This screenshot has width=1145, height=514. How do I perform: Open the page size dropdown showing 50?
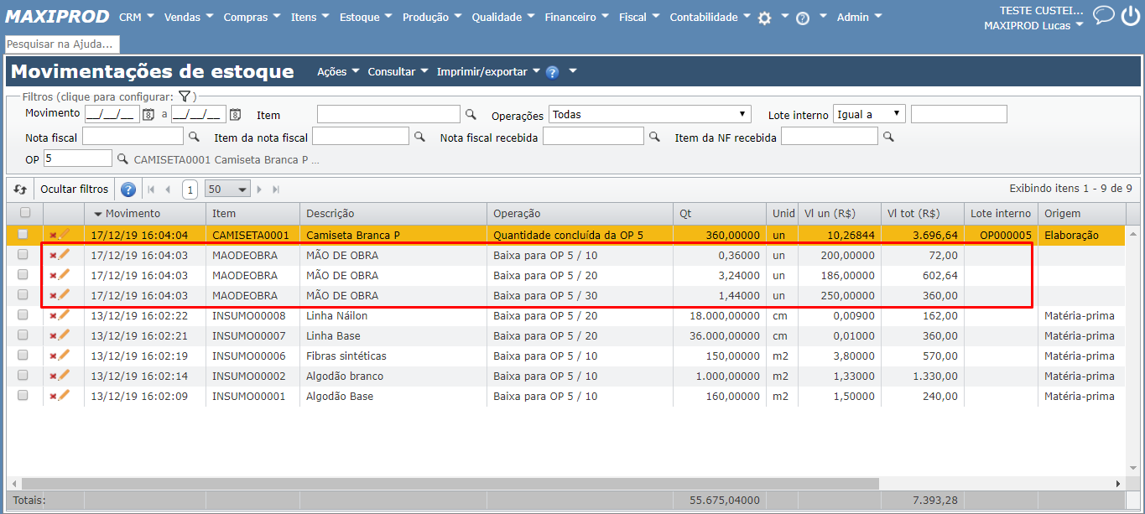[228, 190]
